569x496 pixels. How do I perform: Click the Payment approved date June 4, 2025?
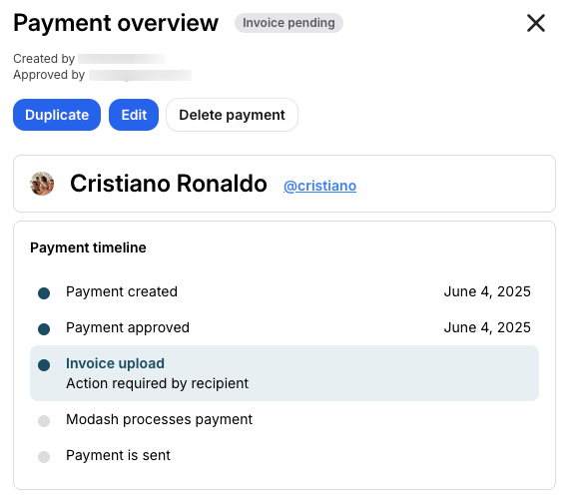pos(487,327)
